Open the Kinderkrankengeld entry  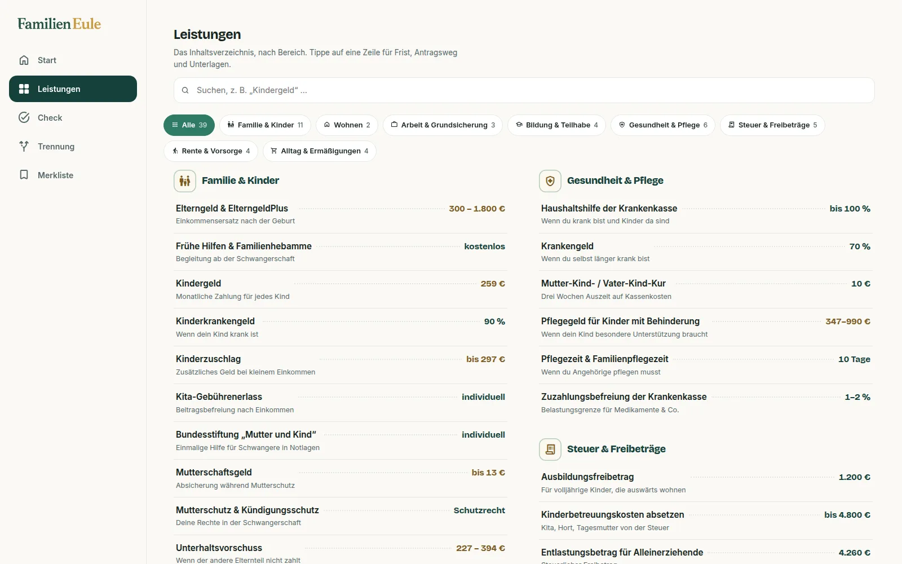[x=341, y=327]
